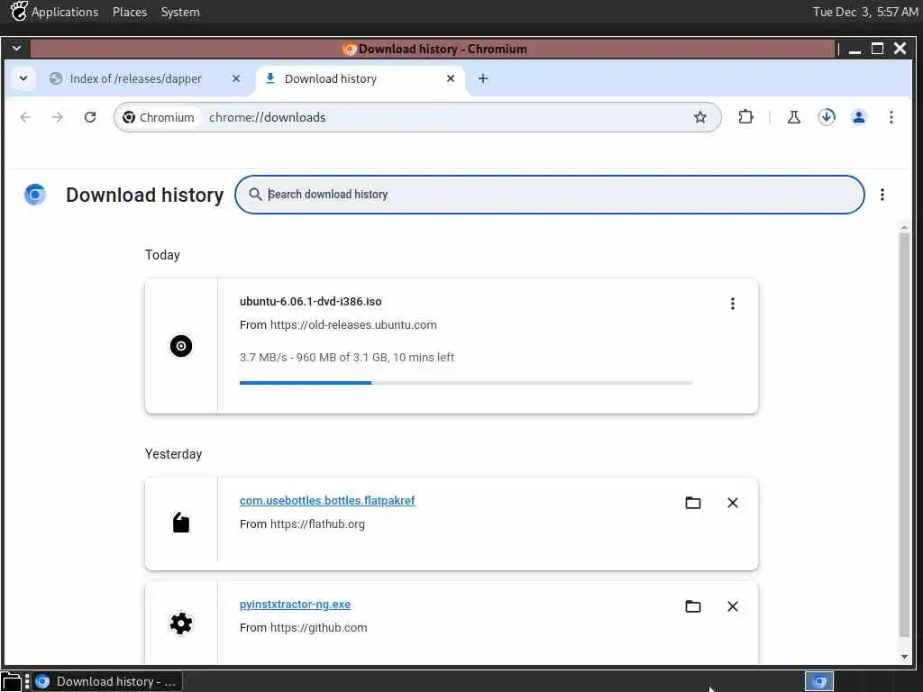Screen dimensions: 923x692
Task: Click the scrollbar down arrow
Action: pyautogui.click(x=904, y=657)
